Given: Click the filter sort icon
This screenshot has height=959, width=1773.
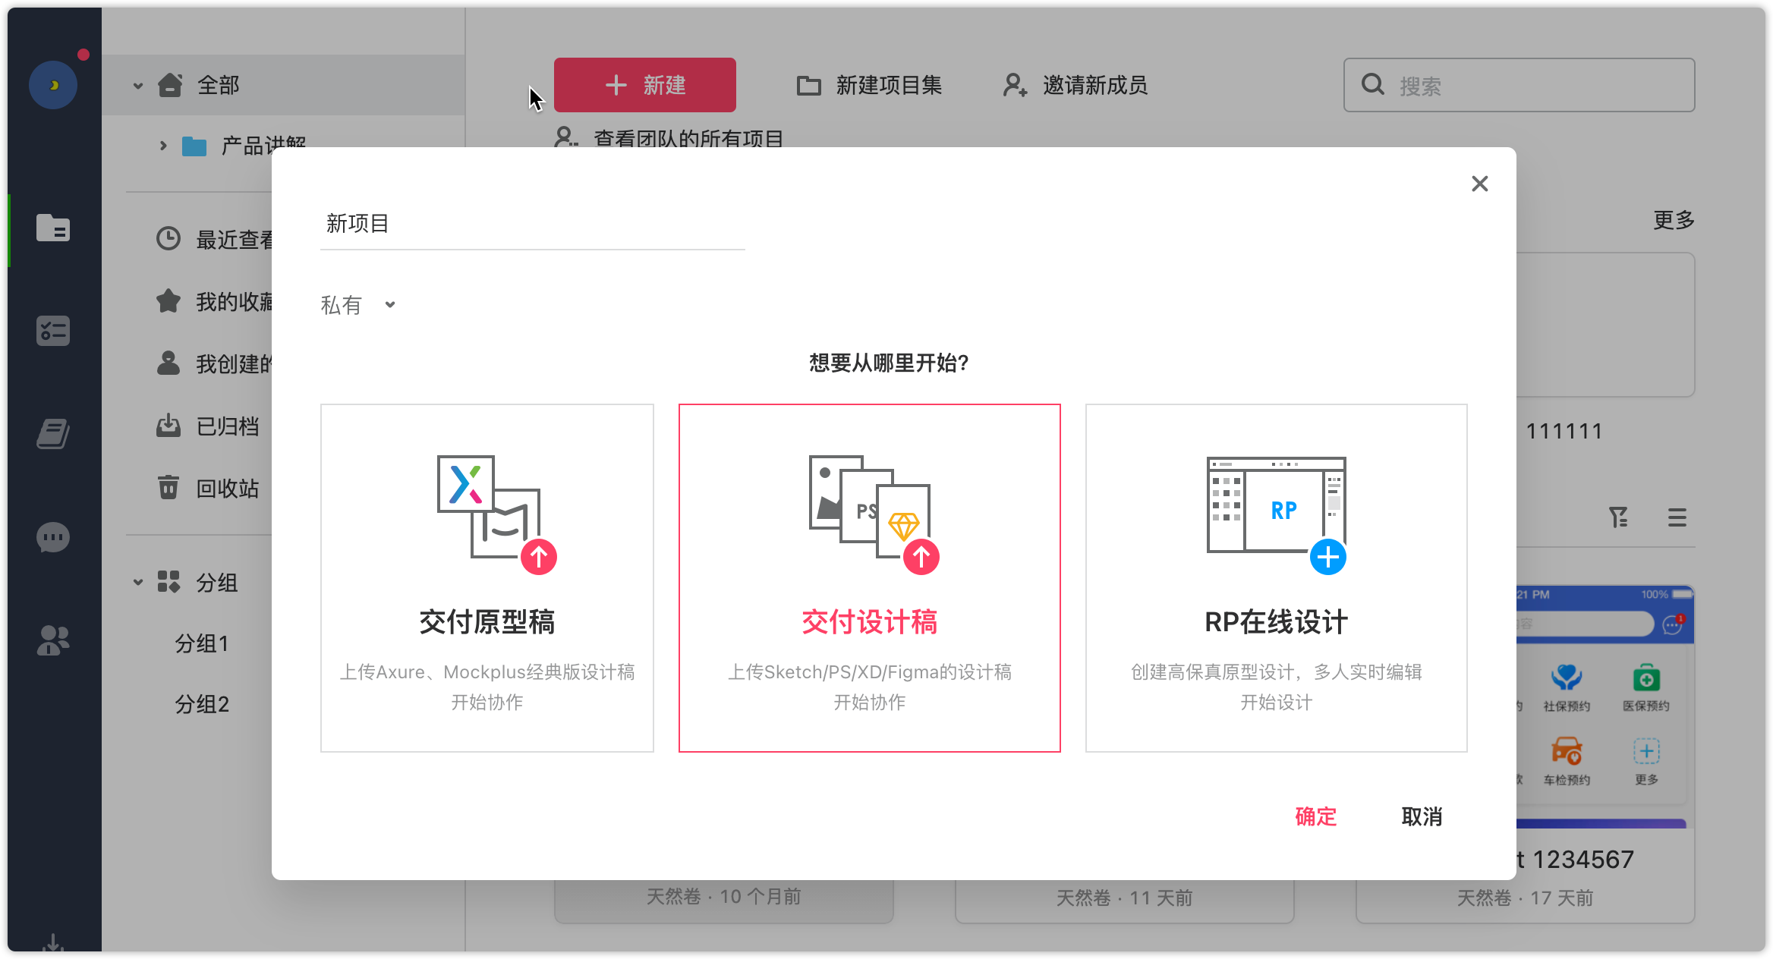Looking at the screenshot, I should point(1618,517).
